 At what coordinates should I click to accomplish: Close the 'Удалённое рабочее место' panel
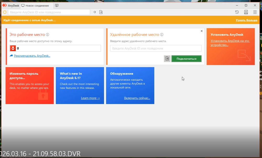(x=202, y=31)
